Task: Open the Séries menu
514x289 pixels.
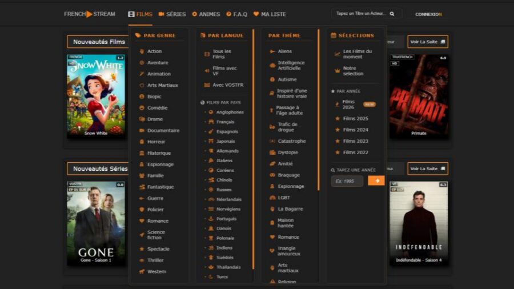Action: (x=172, y=14)
